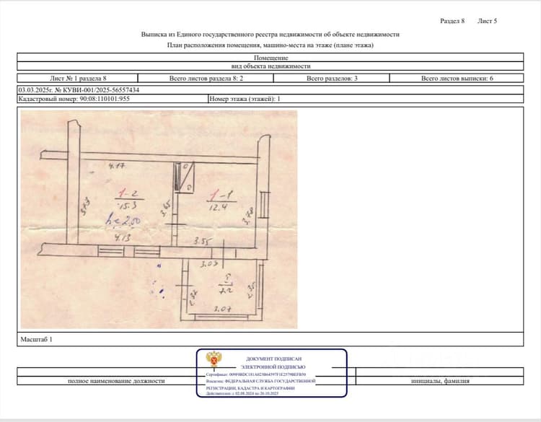541x422 pixels.
Task: Click the red room label 1-1 on plan
Action: (x=221, y=196)
